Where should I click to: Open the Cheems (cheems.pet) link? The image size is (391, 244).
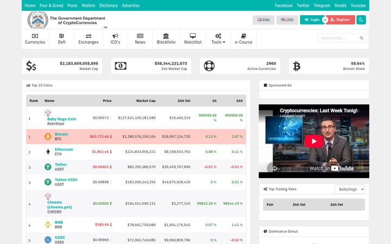[59, 204]
